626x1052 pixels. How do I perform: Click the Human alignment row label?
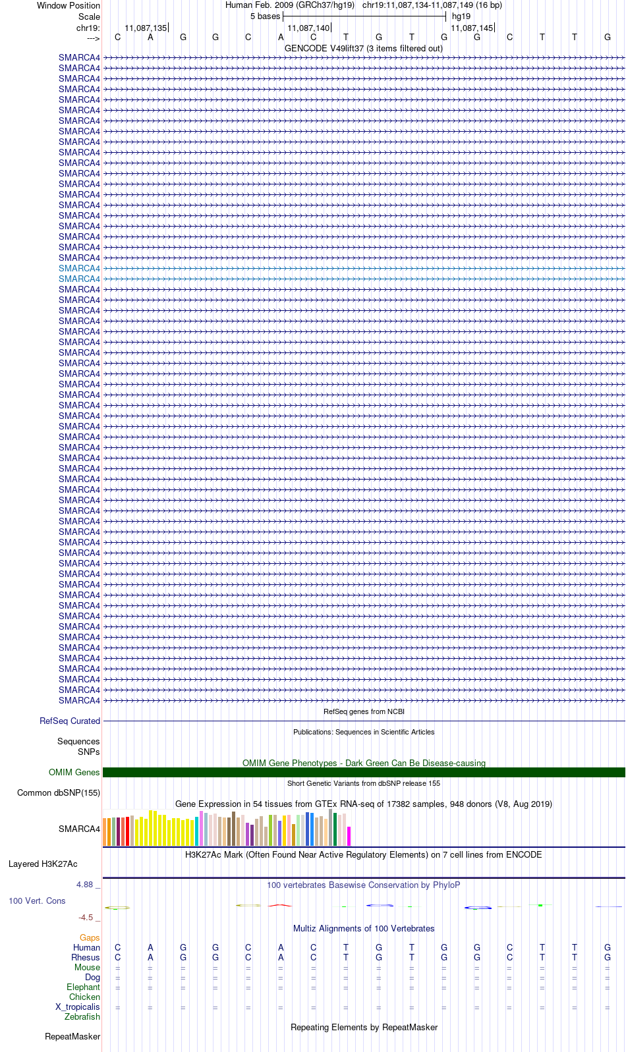(86, 948)
